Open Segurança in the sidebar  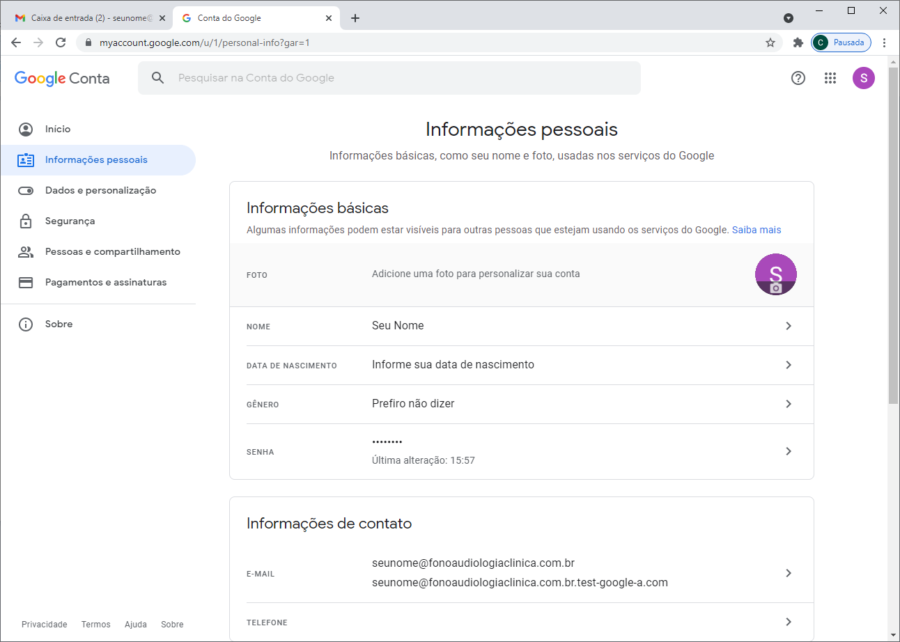[x=98, y=221]
